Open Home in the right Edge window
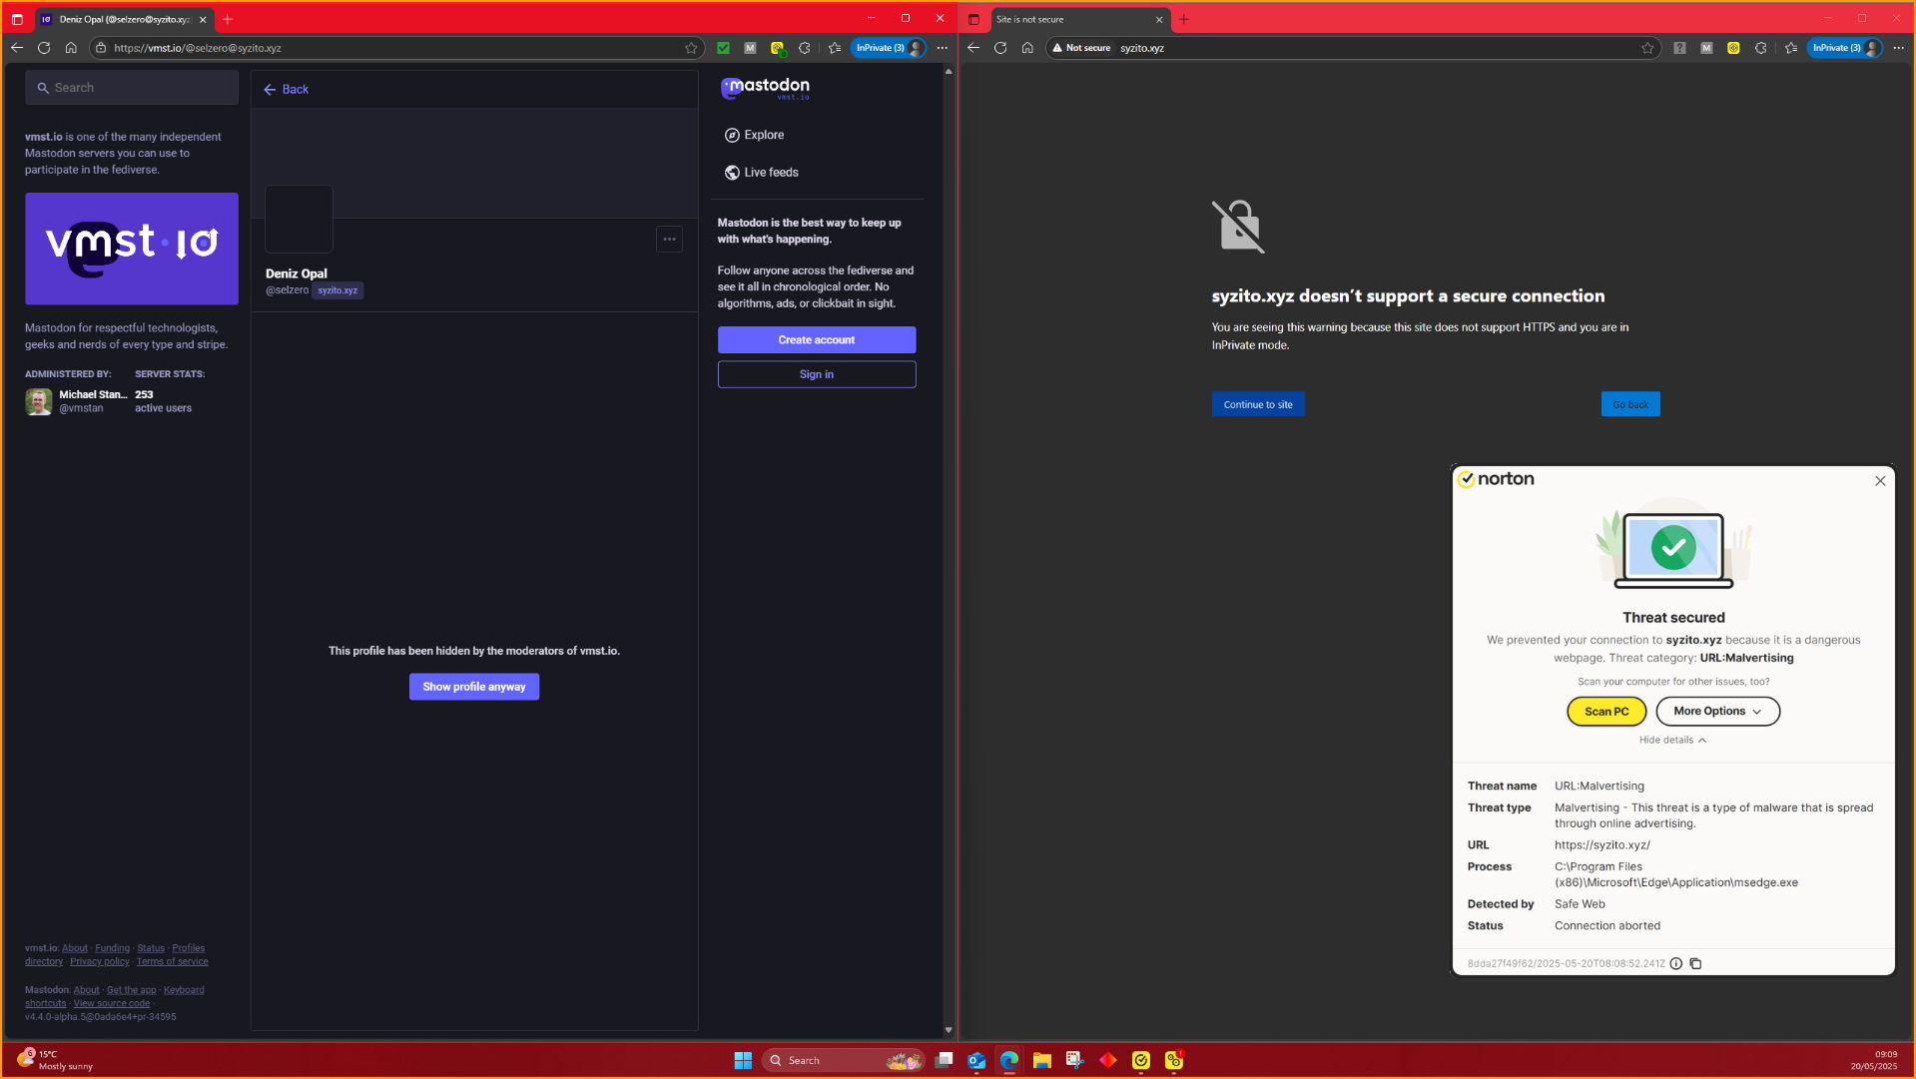Image resolution: width=1916 pixels, height=1079 pixels. (1027, 48)
